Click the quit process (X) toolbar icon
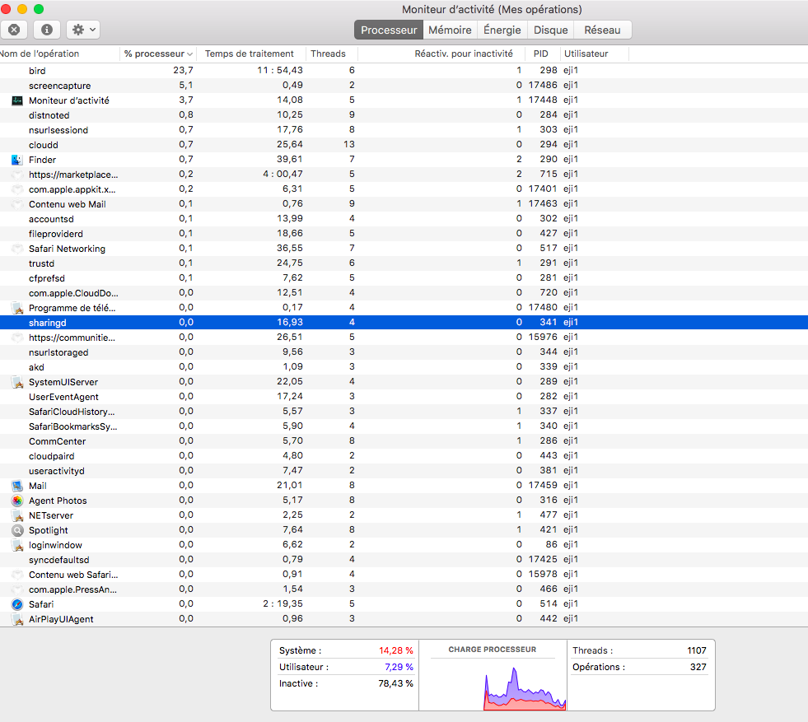808x722 pixels. [x=14, y=30]
